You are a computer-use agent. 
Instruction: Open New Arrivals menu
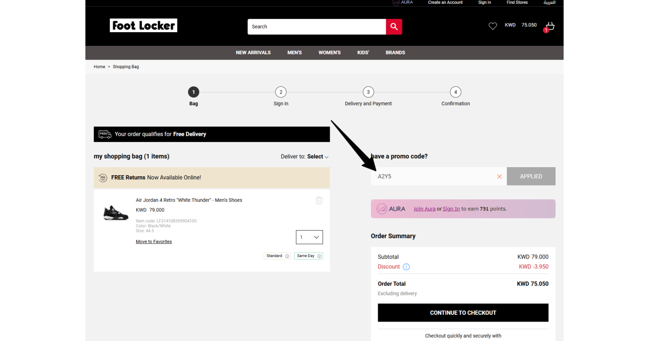253,53
